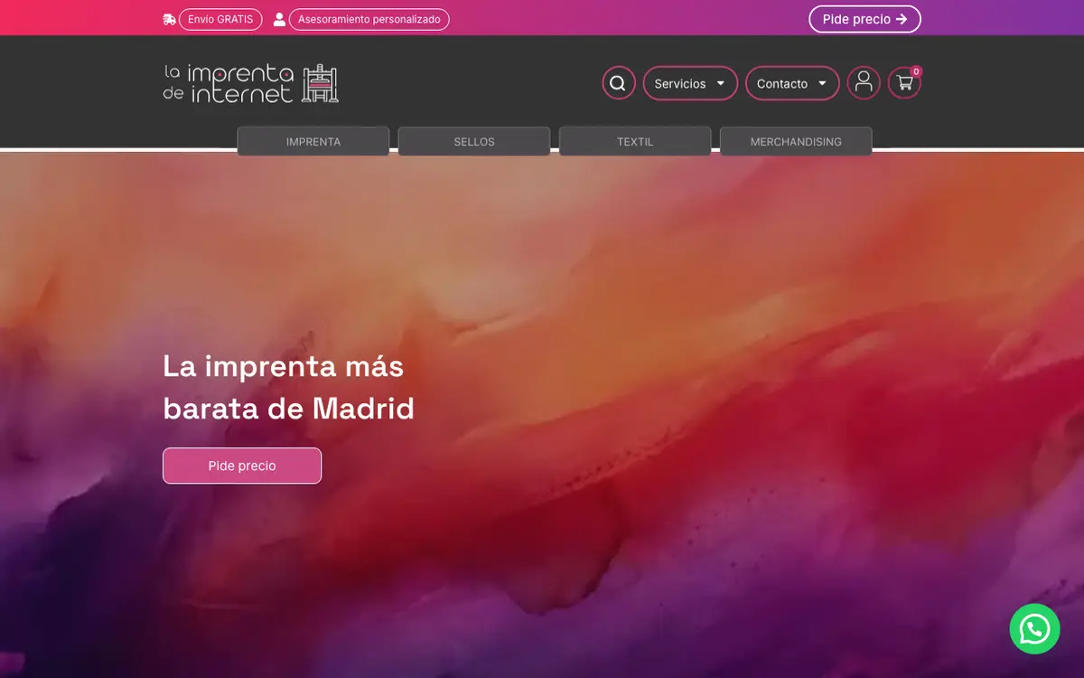Click the person icon beside Asesoramiento
Image resolution: width=1084 pixels, height=678 pixels.
point(280,19)
